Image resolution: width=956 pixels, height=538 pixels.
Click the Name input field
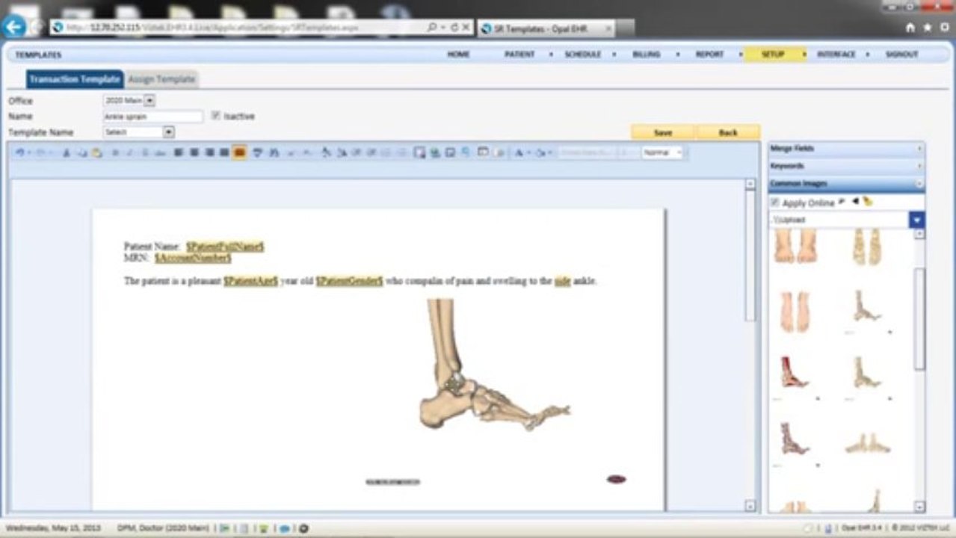(152, 117)
